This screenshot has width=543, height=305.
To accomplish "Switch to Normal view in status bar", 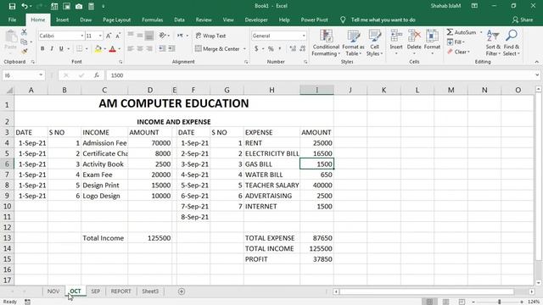I will [430, 302].
